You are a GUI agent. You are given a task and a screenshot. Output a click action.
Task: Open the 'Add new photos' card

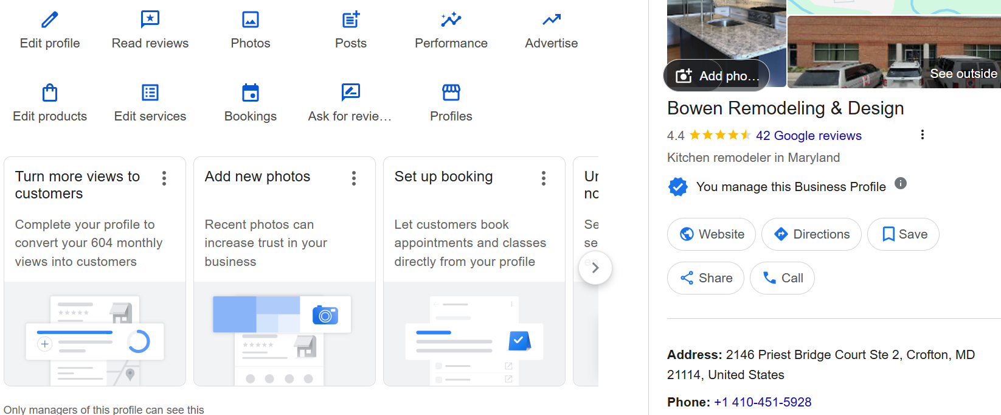[285, 271]
